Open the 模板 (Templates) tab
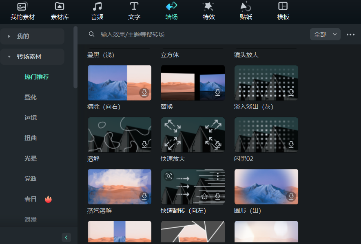 point(283,11)
